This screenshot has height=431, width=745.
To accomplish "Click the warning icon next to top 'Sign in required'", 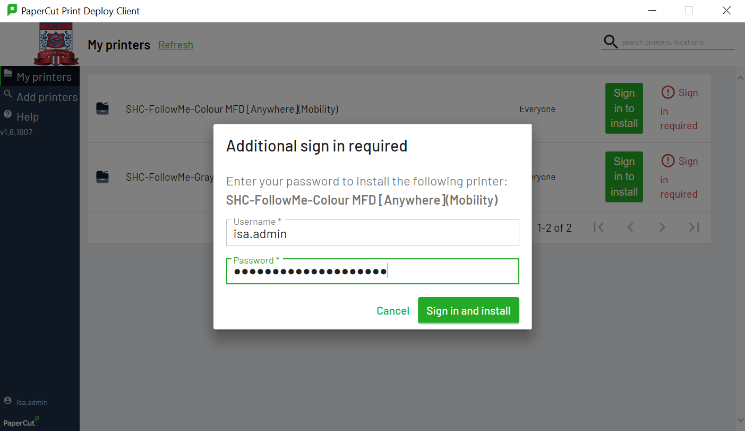I will 667,92.
